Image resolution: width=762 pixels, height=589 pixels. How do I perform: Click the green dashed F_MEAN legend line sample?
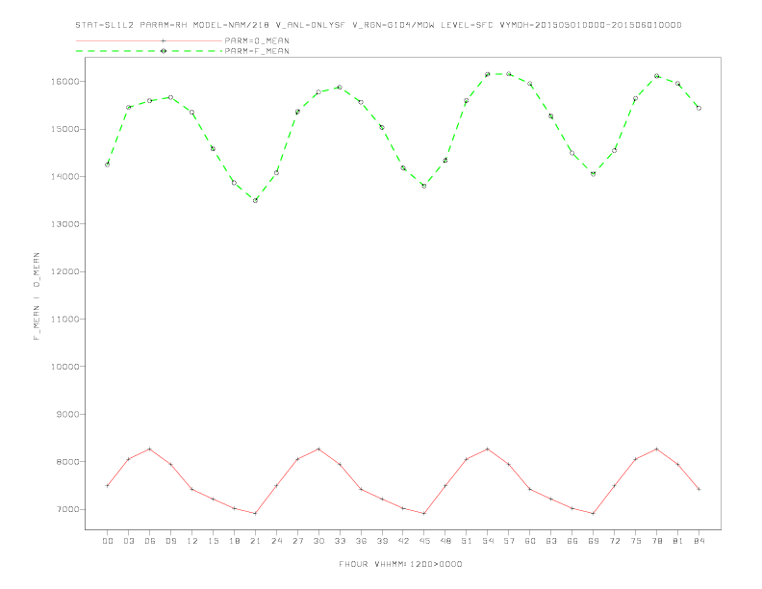click(149, 51)
